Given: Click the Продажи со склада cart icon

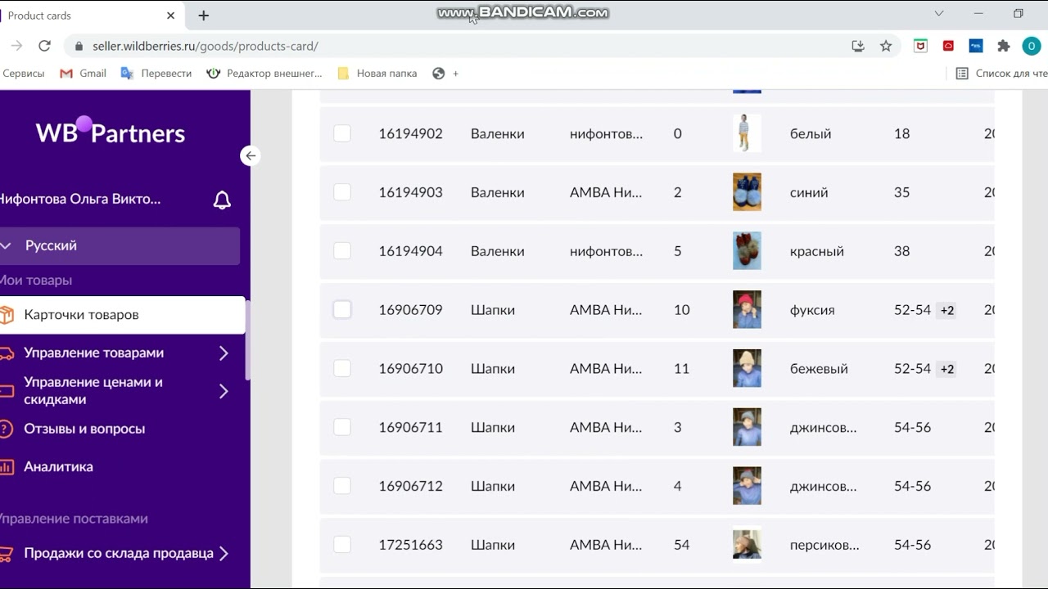Looking at the screenshot, I should [6, 554].
